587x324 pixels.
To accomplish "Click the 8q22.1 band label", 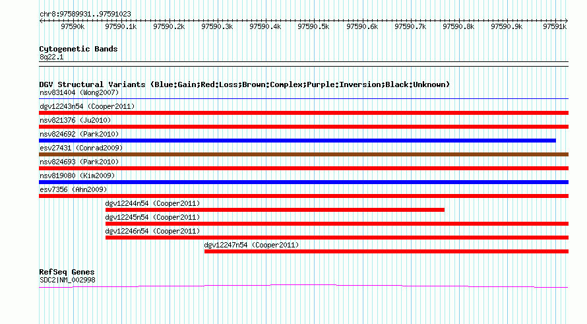I will tap(51, 57).
